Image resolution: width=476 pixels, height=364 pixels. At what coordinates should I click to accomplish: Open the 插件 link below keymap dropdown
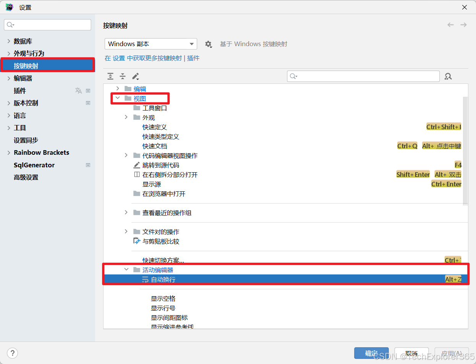tap(193, 58)
